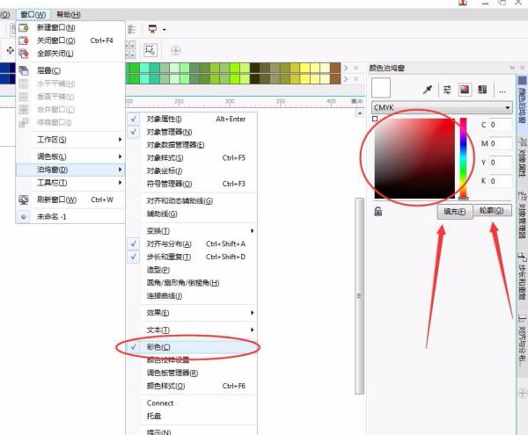Click the small checkbox above color field
This screenshot has height=435, width=528.
click(375, 119)
